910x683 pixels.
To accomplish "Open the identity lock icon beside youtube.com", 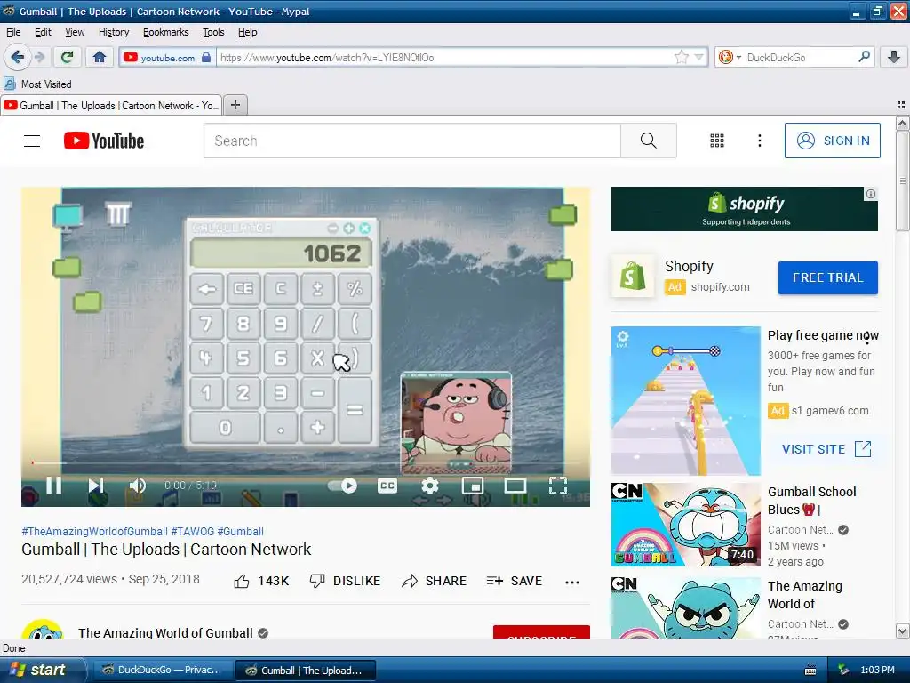I will coord(206,57).
